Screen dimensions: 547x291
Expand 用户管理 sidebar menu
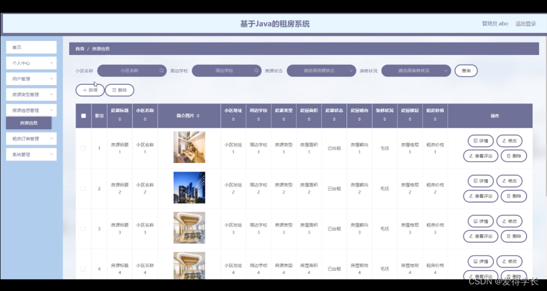(x=31, y=79)
